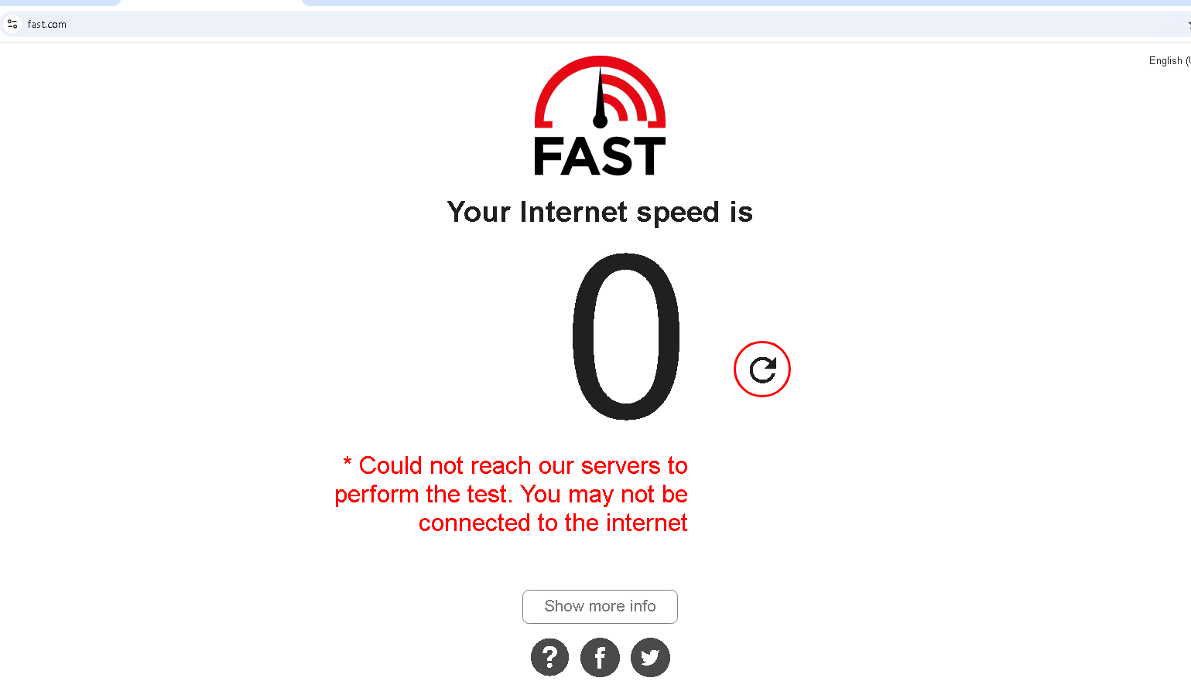Click the 'connected to the internet' line
Screen dimensions: 1191x681
coord(553,523)
